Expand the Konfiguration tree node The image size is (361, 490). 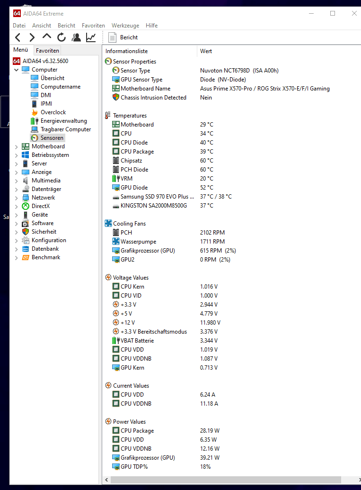[16, 240]
